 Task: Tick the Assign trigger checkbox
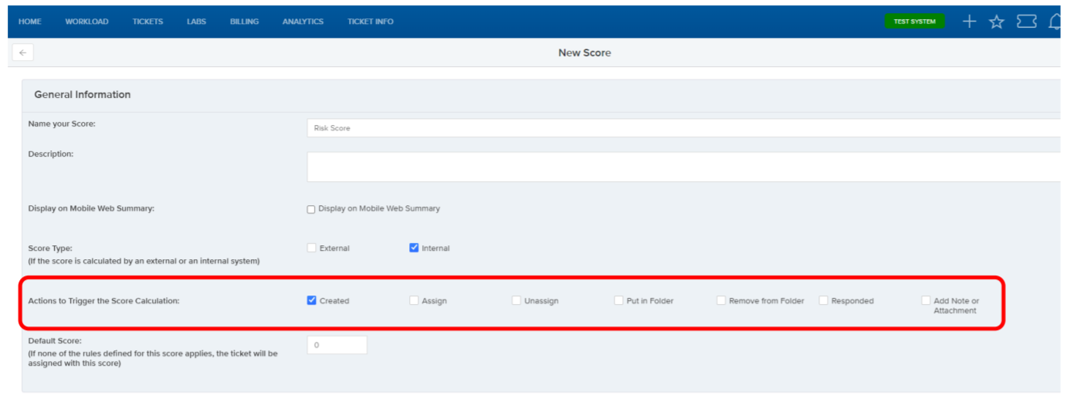414,300
